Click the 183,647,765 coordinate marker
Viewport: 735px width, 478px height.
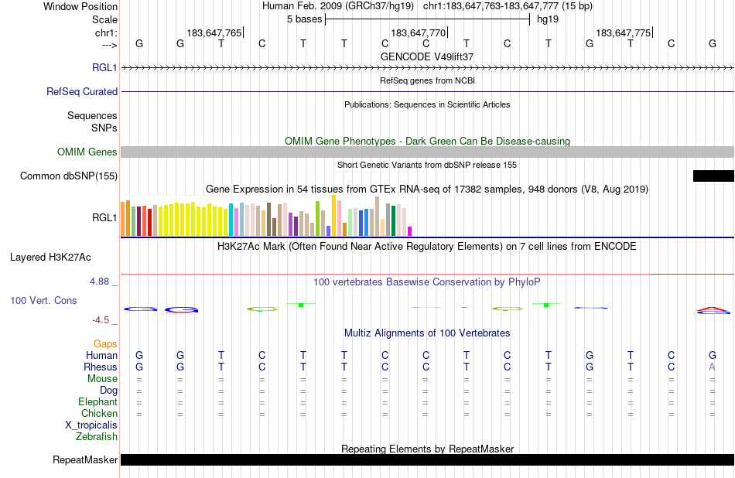[x=214, y=32]
